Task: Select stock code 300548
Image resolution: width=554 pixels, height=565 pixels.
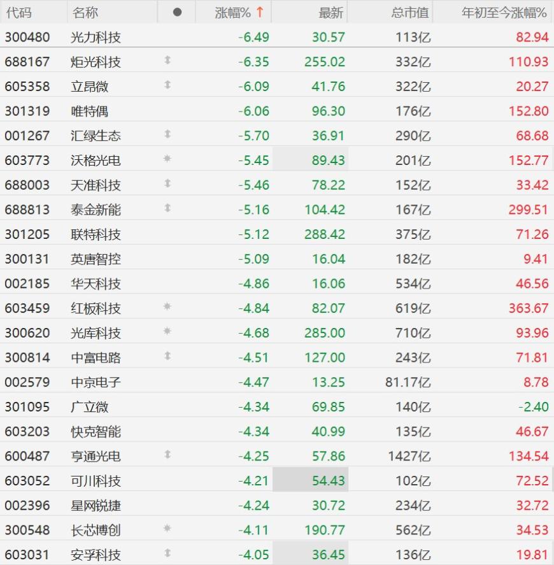Action: 27,530
